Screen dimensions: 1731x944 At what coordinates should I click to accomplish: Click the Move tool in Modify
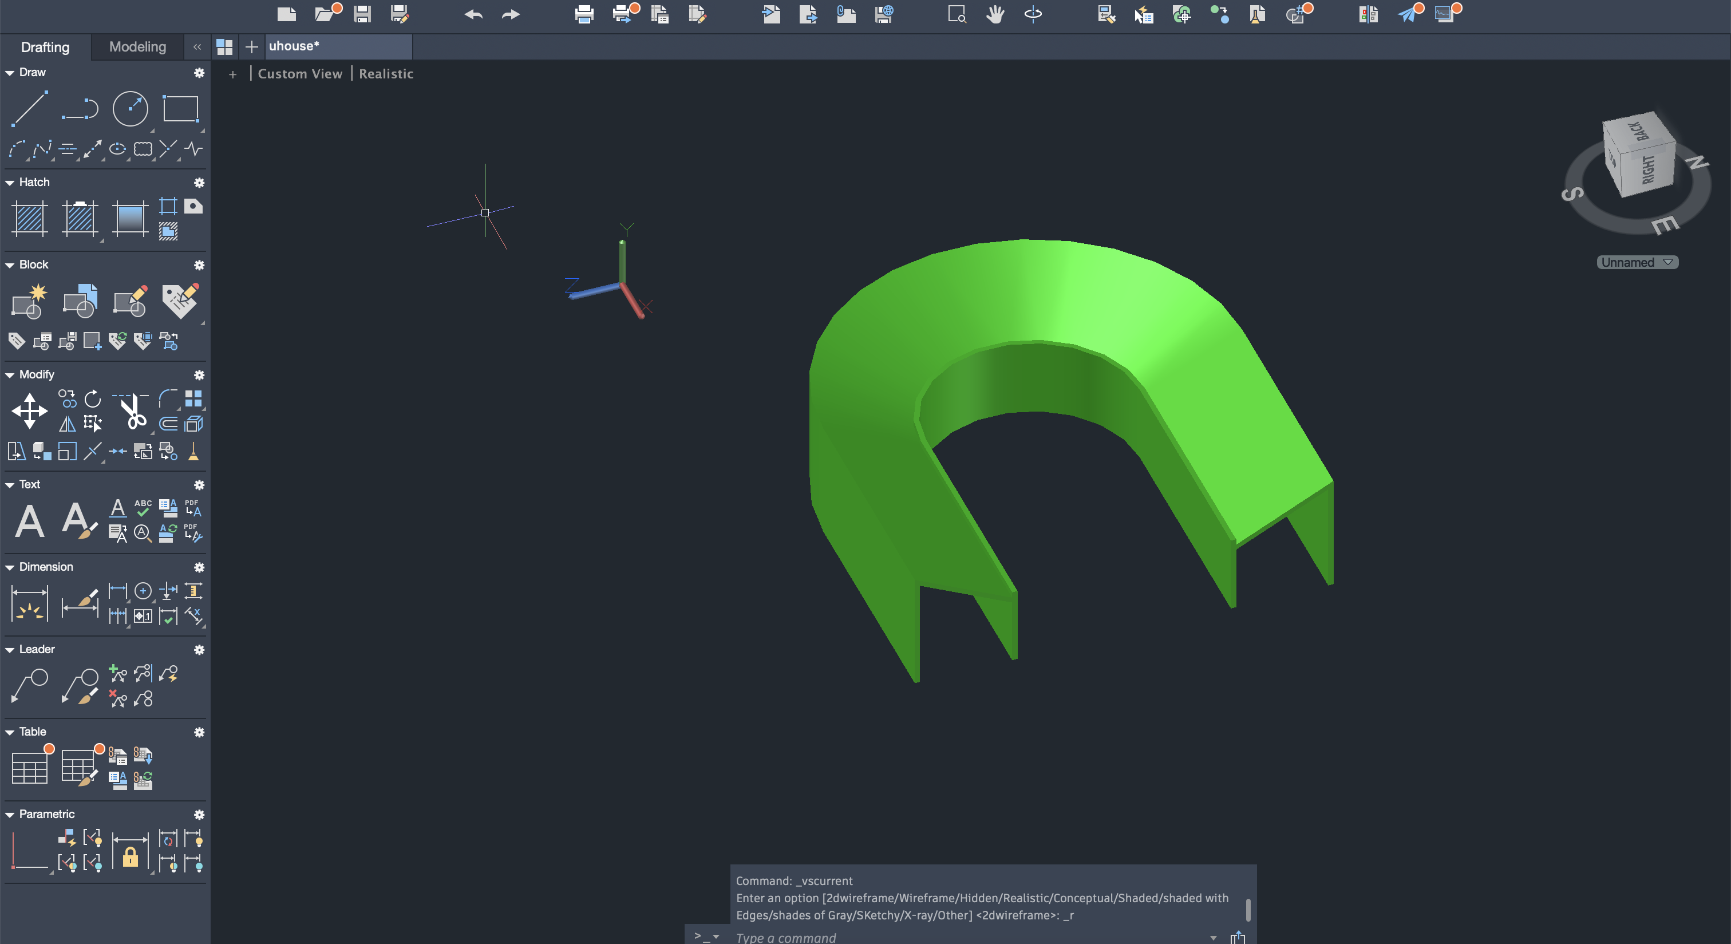pos(30,411)
